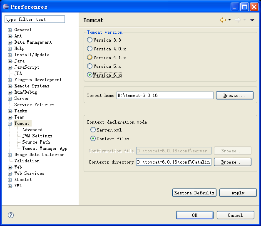The image size is (261, 226).
Task: Browse for Contexts directory
Action: coord(233,162)
